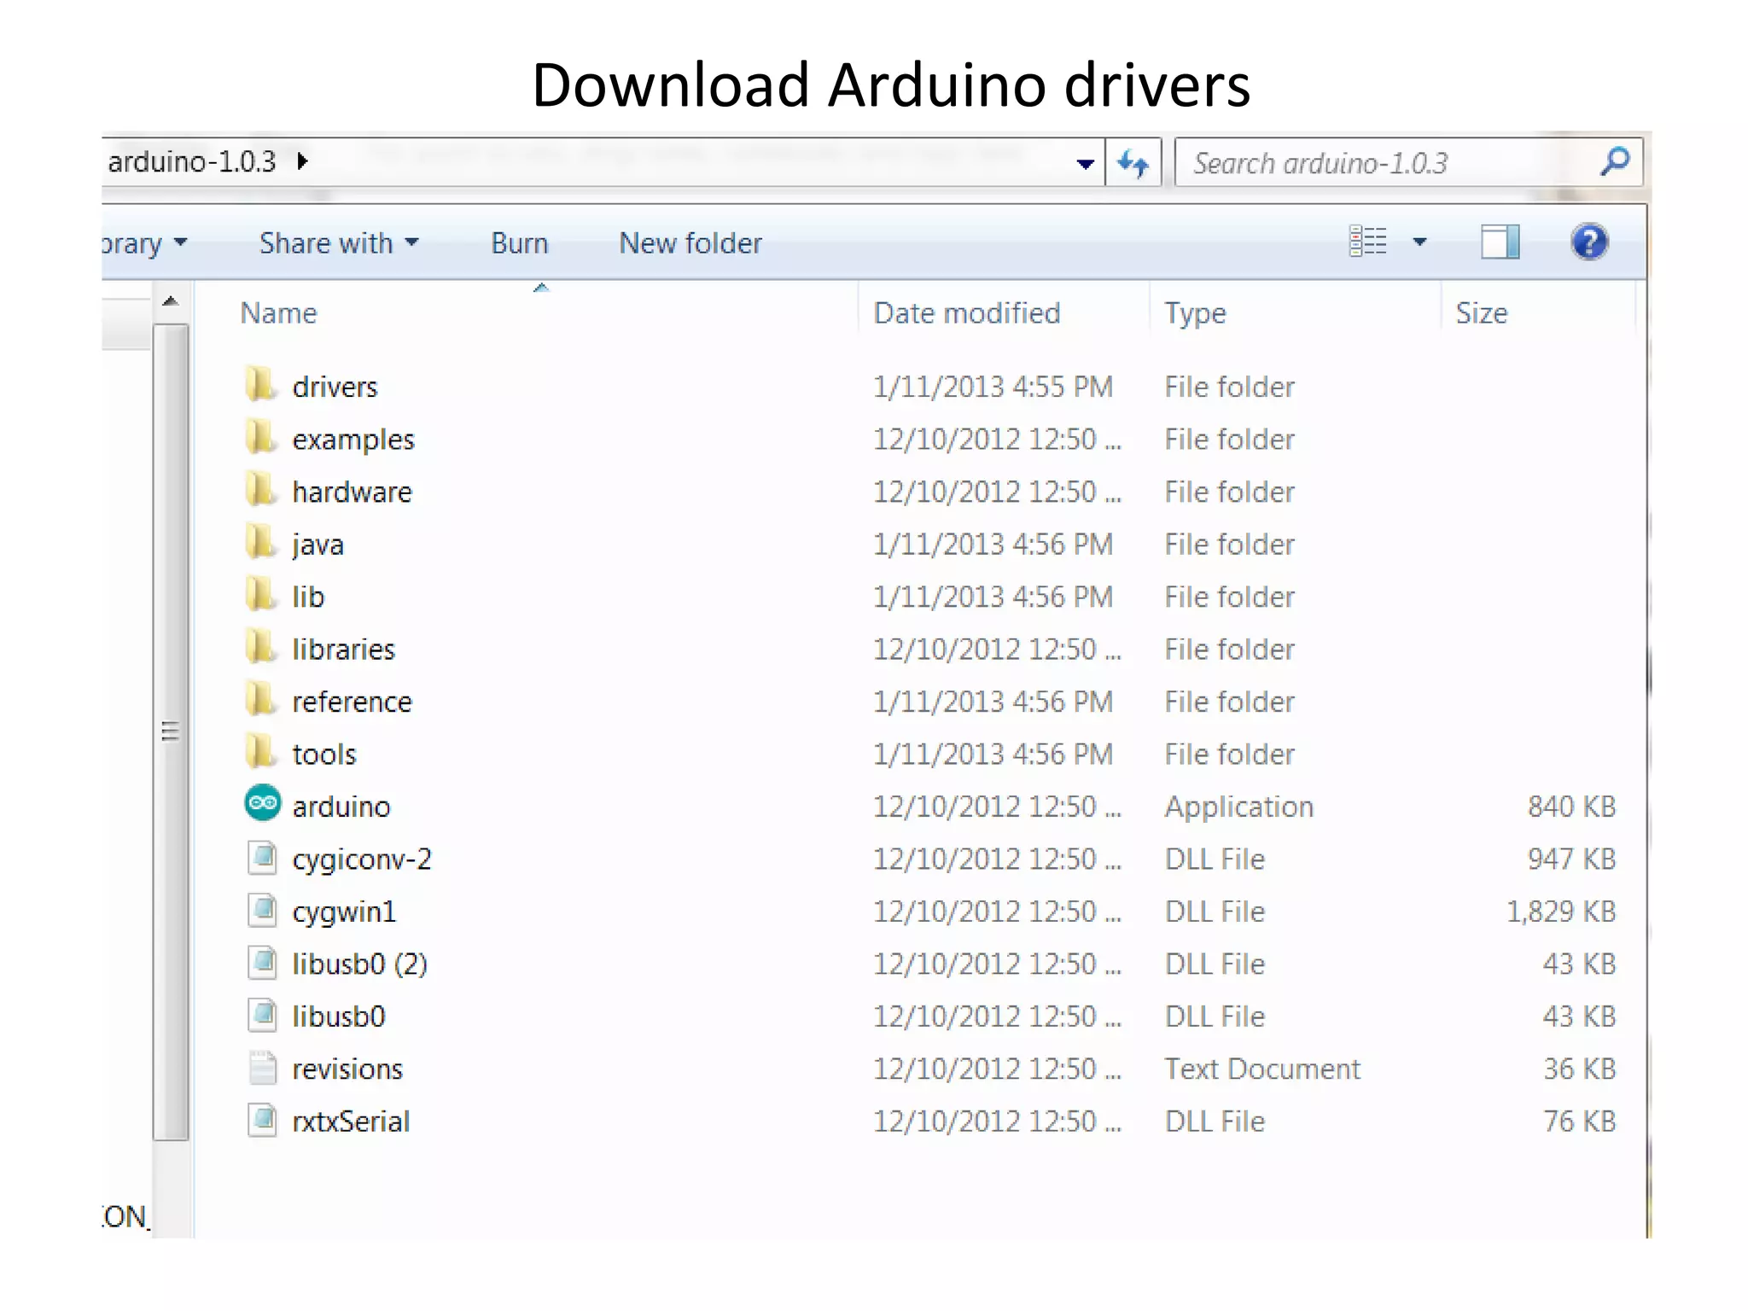The image size is (1748, 1311).
Task: Select the tools folder icon
Action: point(261,753)
